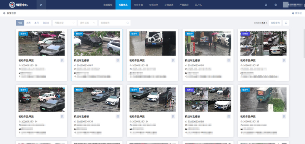
Task: Click the vertical page scrollbar
Action: 304,44
